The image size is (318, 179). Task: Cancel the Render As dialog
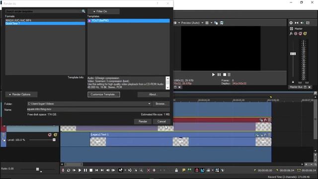pos(161,121)
